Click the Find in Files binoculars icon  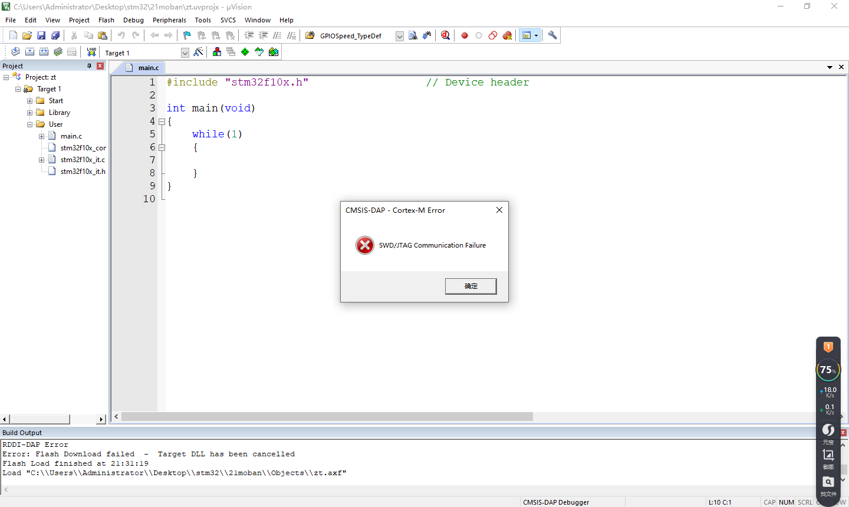[413, 35]
